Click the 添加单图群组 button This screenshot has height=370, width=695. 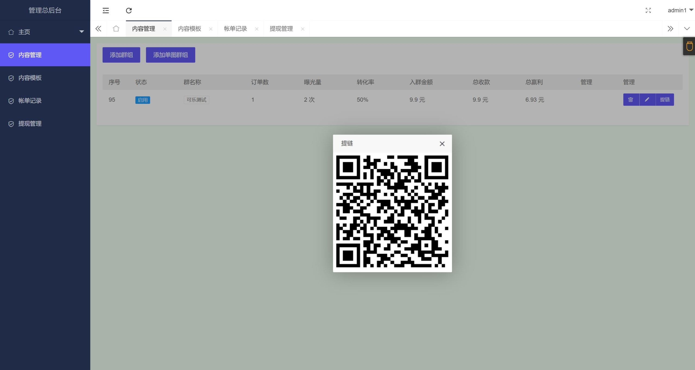pos(170,55)
